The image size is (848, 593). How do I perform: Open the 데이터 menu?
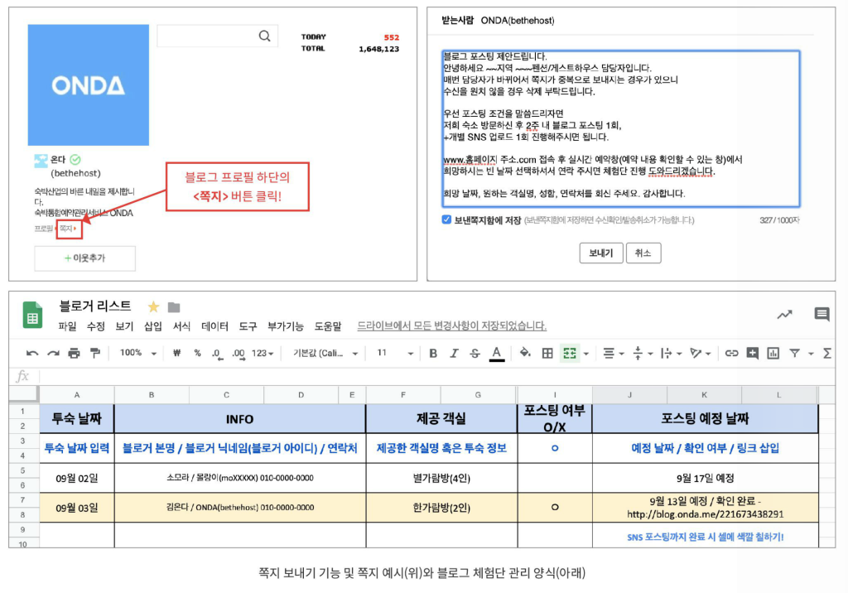[214, 326]
